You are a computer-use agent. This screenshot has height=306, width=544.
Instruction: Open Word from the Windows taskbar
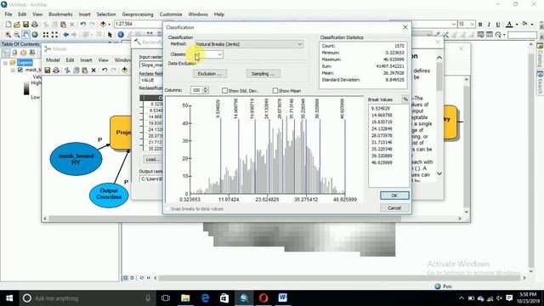pyautogui.click(x=283, y=298)
